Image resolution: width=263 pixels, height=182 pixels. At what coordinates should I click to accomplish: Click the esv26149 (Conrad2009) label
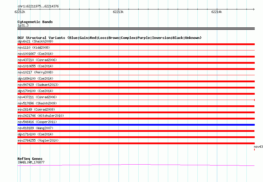[36, 109]
